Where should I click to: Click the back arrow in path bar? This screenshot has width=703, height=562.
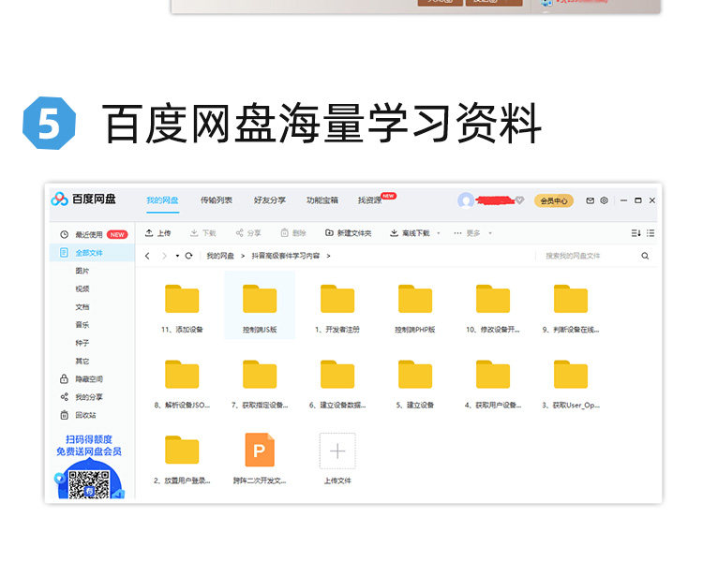click(x=147, y=256)
